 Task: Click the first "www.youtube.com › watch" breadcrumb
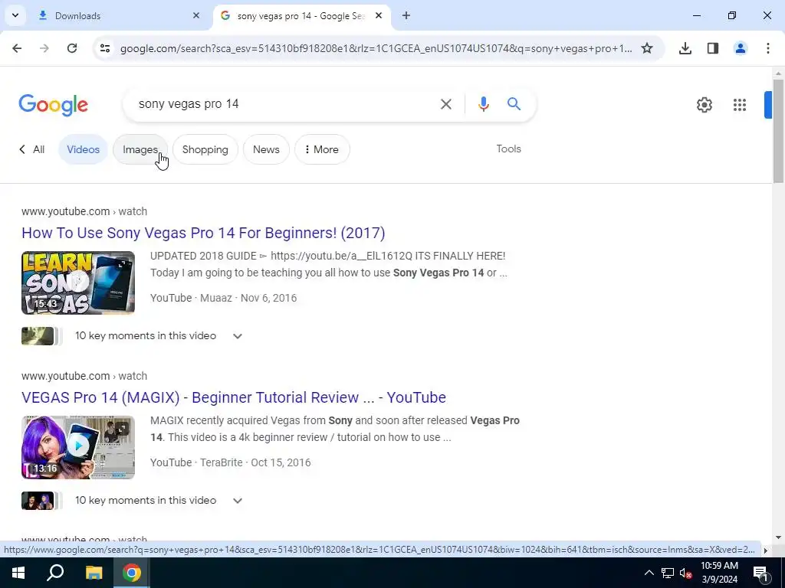point(84,211)
